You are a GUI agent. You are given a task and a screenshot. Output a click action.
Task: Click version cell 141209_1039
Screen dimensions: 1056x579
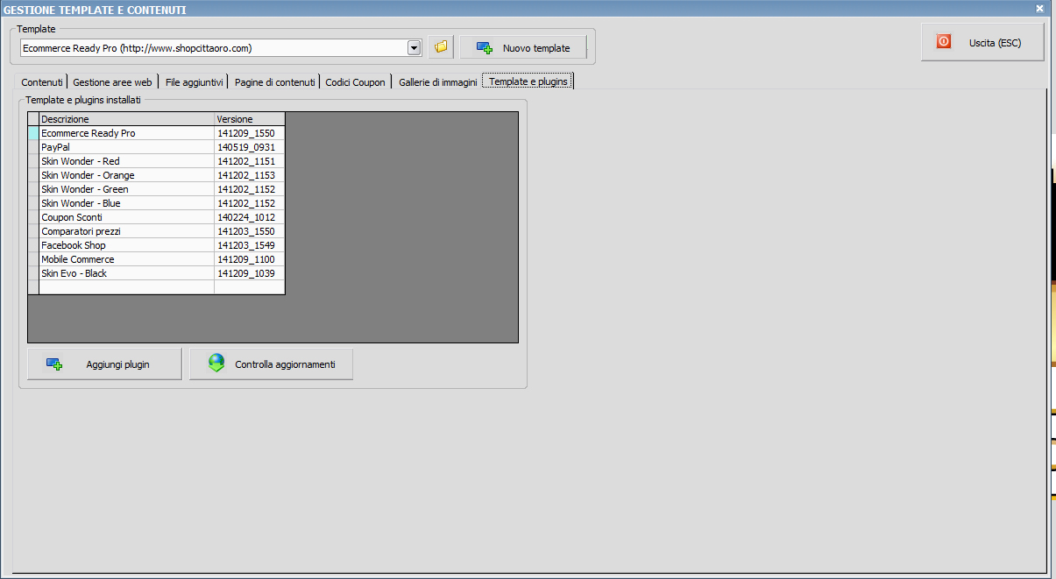(250, 273)
